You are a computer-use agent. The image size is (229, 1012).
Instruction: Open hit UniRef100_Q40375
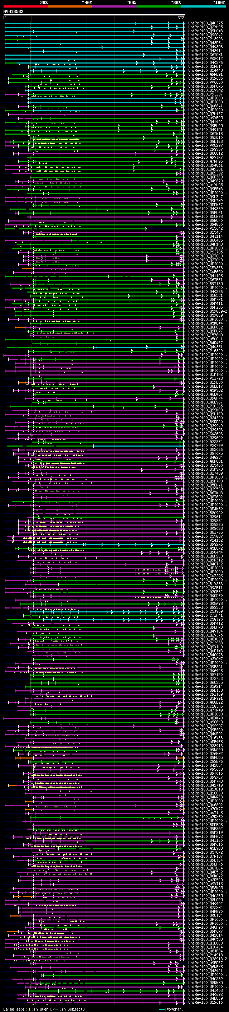pos(205,23)
